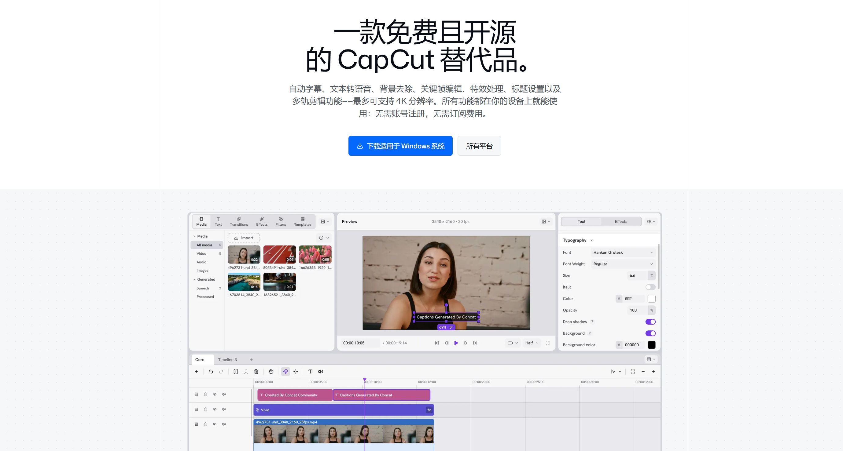Screen dimensions: 843x451
Task: Open the Font Weight dropdown showing Regular
Action: tap(623, 264)
